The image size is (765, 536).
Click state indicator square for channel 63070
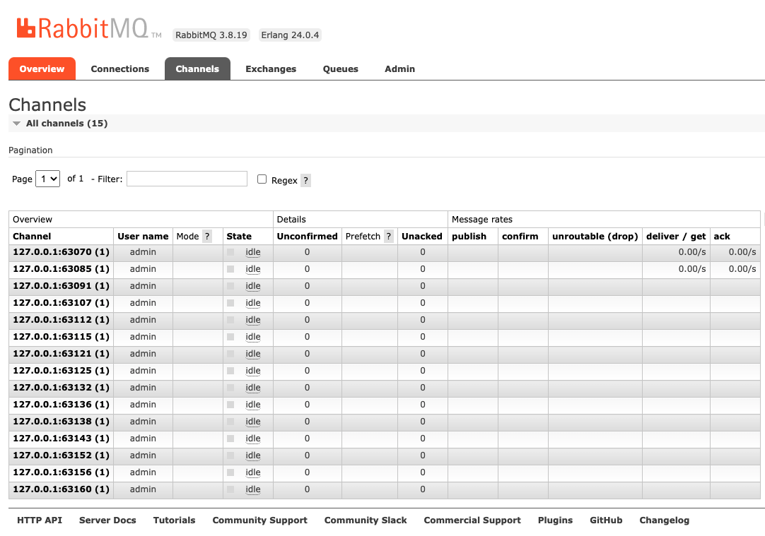pos(230,252)
